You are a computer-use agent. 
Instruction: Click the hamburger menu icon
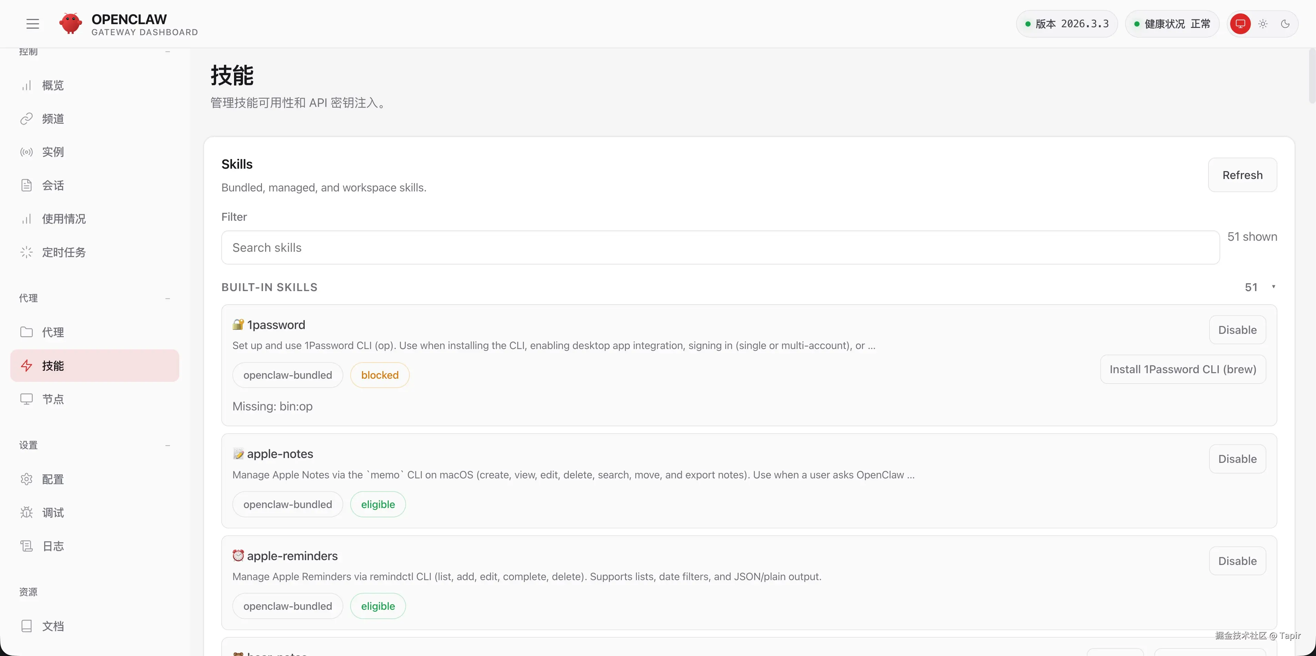coord(33,23)
